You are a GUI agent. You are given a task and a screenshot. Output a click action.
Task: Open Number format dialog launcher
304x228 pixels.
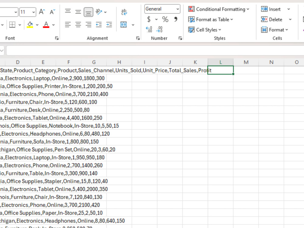point(180,38)
